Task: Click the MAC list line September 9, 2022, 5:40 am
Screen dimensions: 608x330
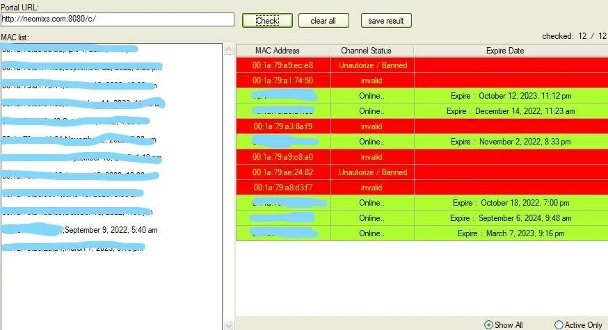Action: [x=111, y=230]
